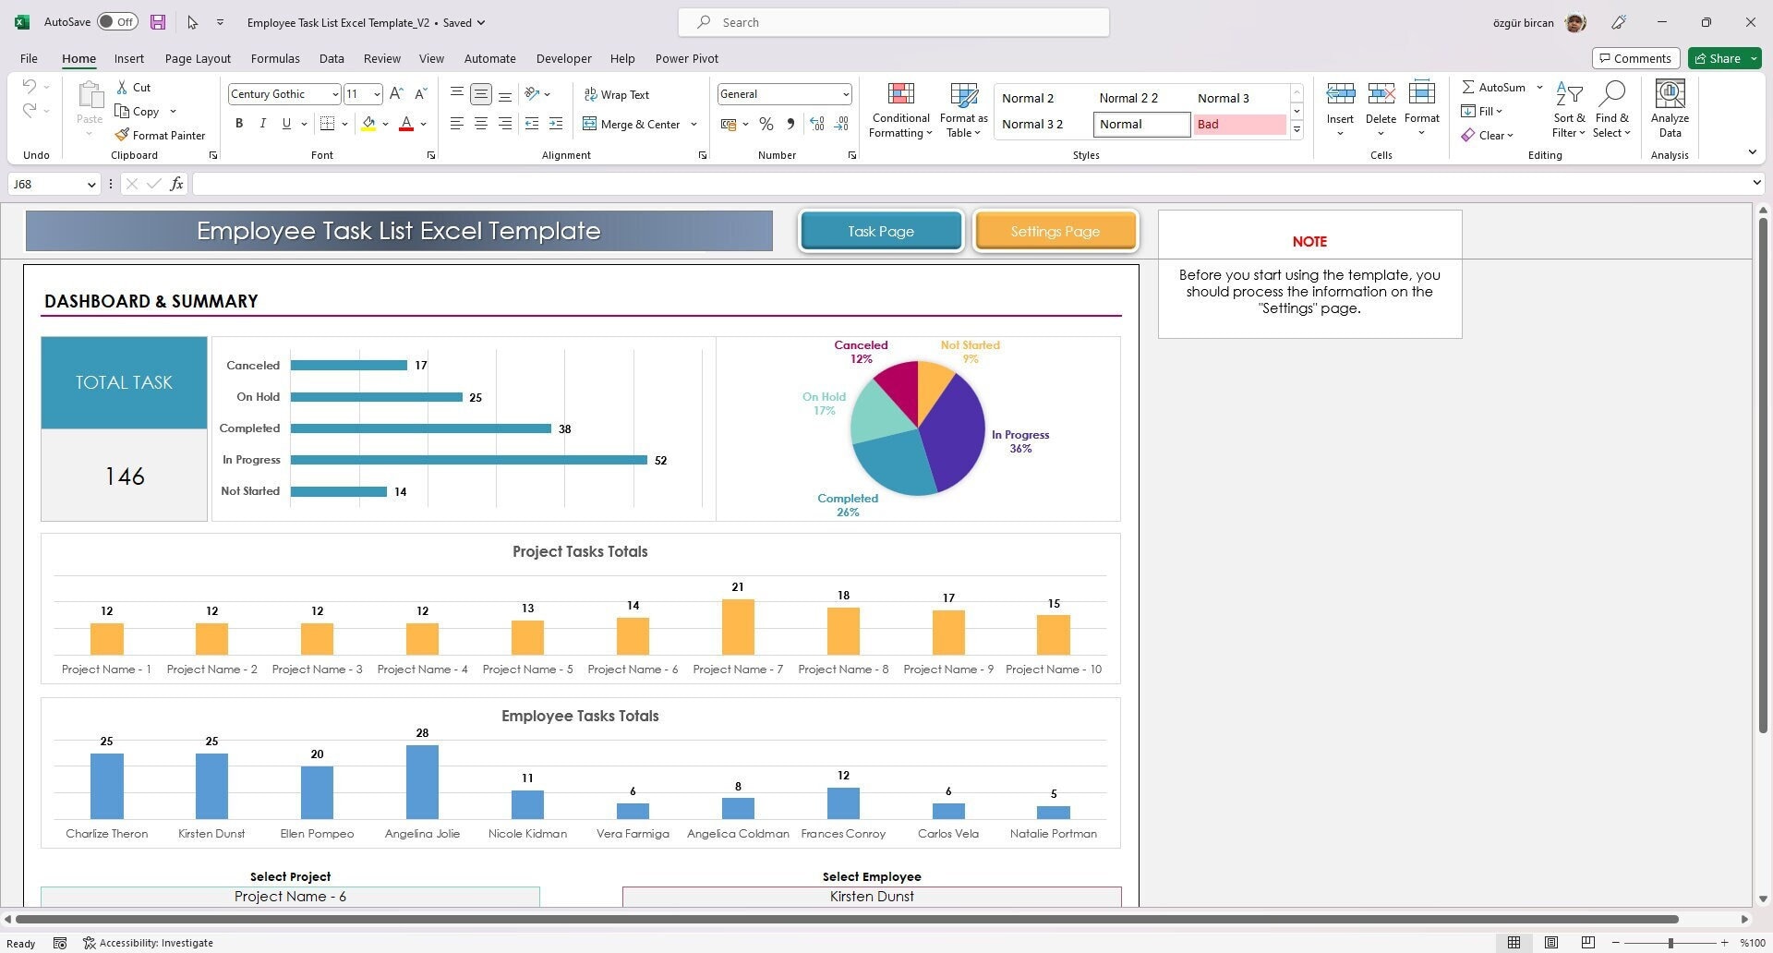Apply red font color swatch
This screenshot has height=953, width=1773.
click(406, 123)
